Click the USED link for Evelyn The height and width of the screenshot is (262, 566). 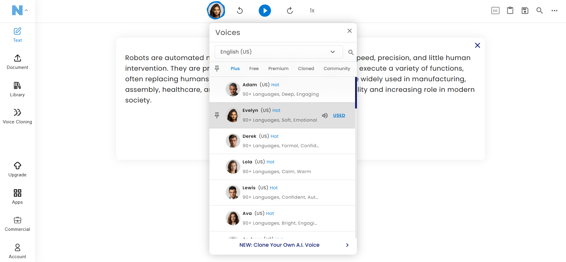[339, 115]
